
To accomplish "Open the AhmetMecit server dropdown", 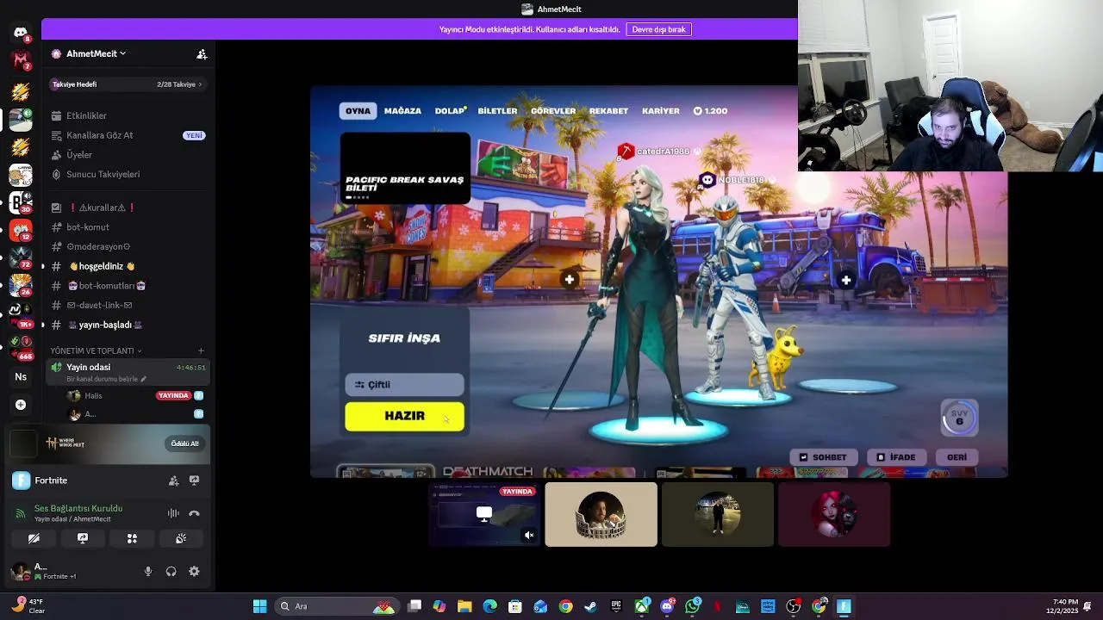I will pyautogui.click(x=95, y=53).
